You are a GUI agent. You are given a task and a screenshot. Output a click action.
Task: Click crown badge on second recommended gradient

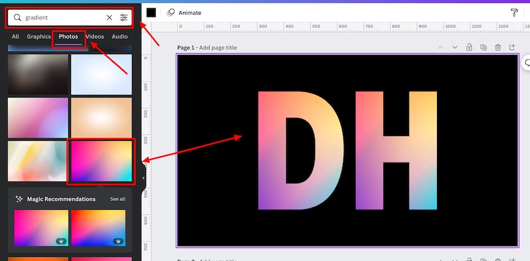[118, 242]
